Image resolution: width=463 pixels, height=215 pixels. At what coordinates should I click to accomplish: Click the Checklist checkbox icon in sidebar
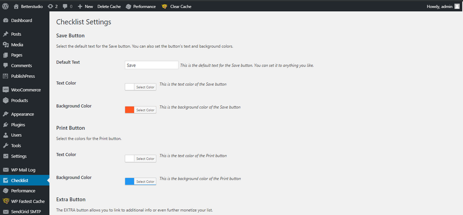pos(6,180)
